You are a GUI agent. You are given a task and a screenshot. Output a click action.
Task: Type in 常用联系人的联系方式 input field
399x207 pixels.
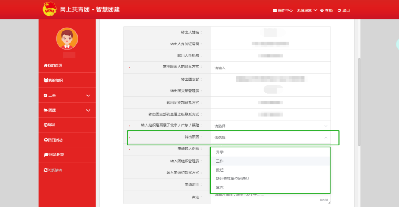pos(270,68)
